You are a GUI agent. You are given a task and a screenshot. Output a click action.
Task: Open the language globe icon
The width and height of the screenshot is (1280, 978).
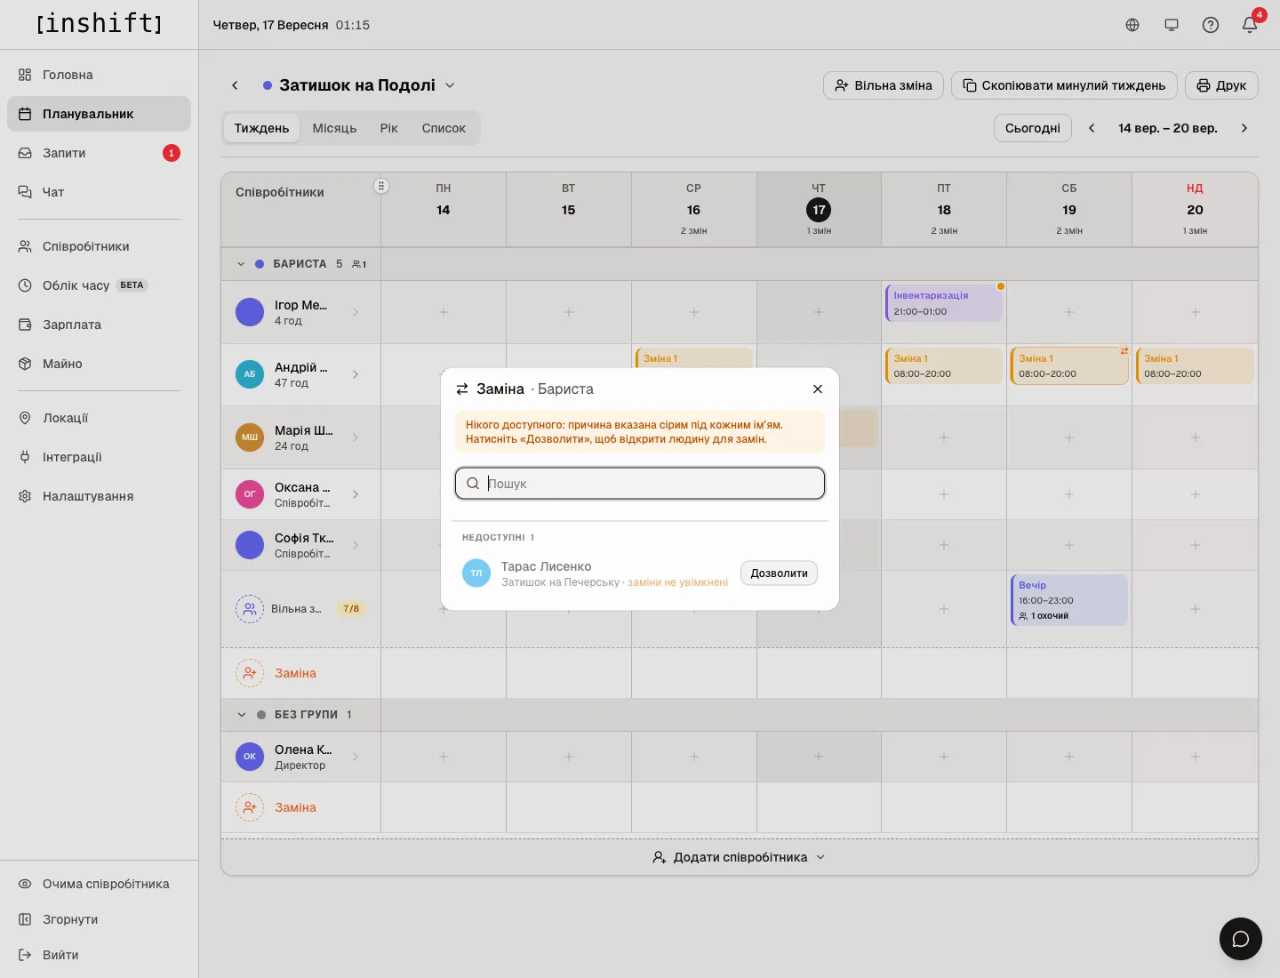tap(1132, 25)
